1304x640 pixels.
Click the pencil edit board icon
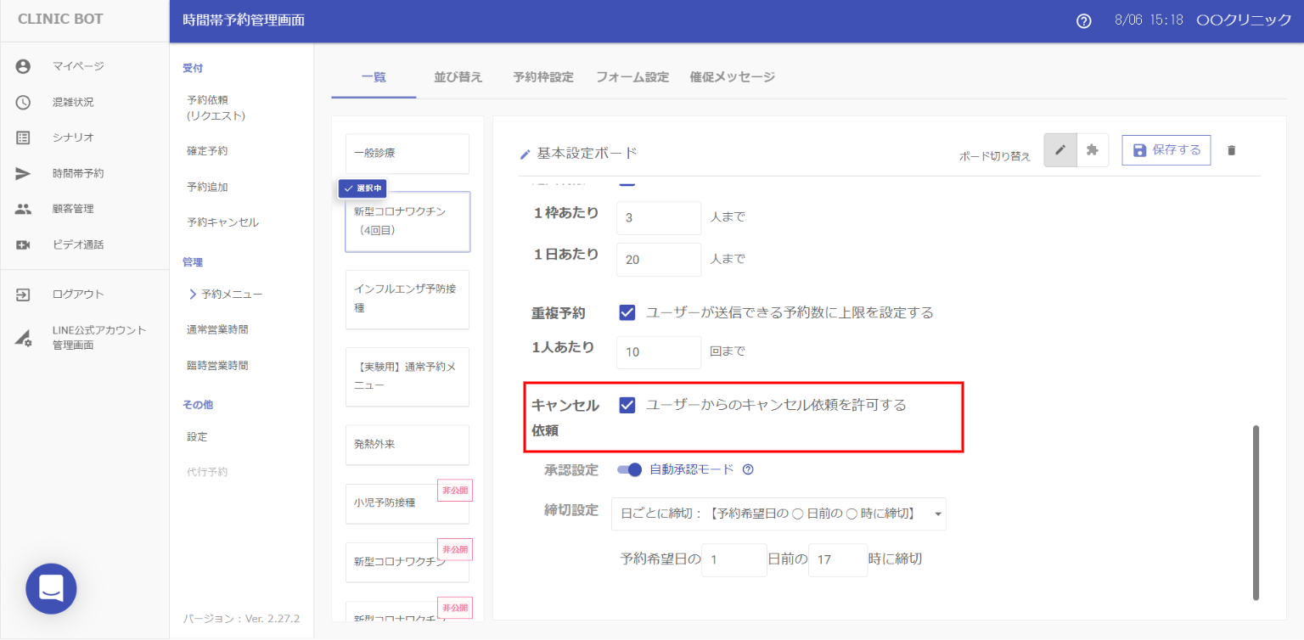[1059, 150]
